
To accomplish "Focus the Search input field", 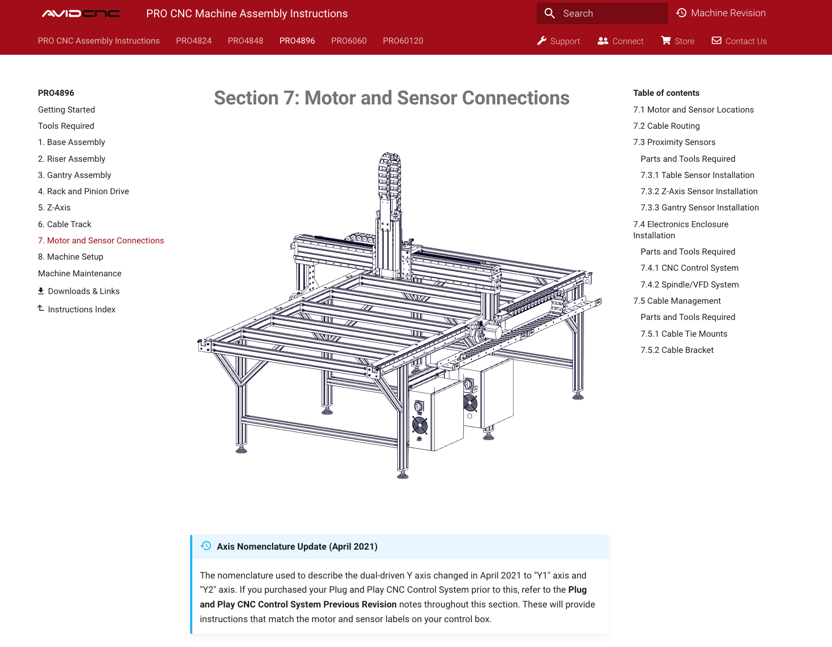I will click(x=602, y=13).
